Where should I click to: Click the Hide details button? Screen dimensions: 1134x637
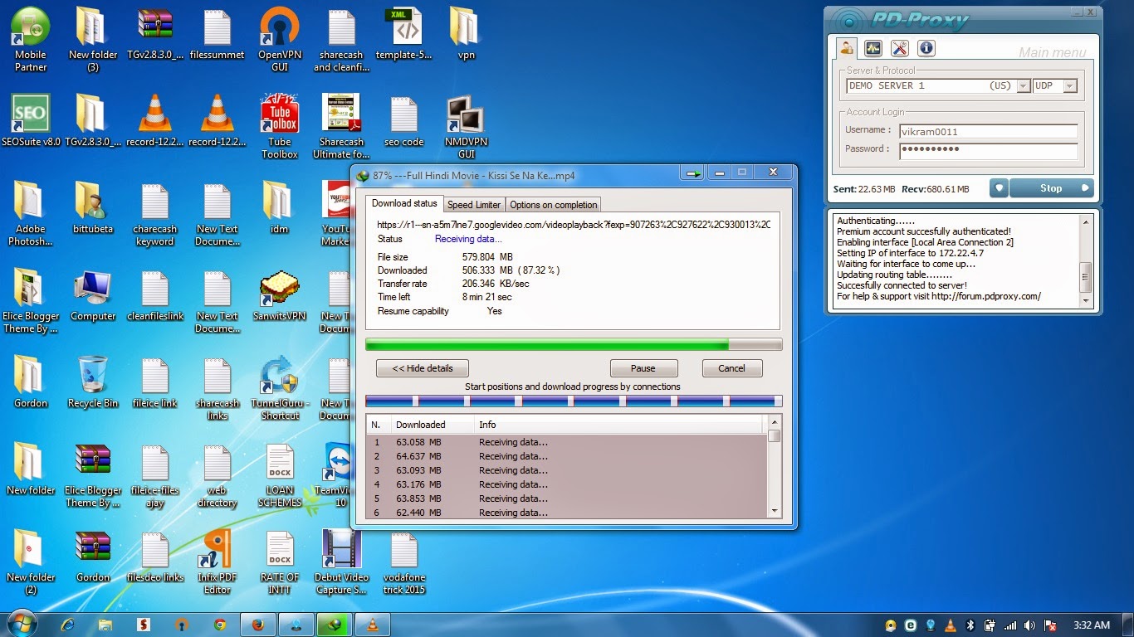pos(423,368)
